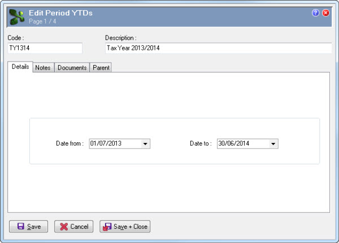The height and width of the screenshot is (243, 339).
Task: Switch to the Notes tab
Action: [x=43, y=68]
